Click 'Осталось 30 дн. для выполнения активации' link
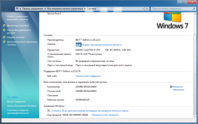This screenshot has width=198, height=124. tap(90, 111)
